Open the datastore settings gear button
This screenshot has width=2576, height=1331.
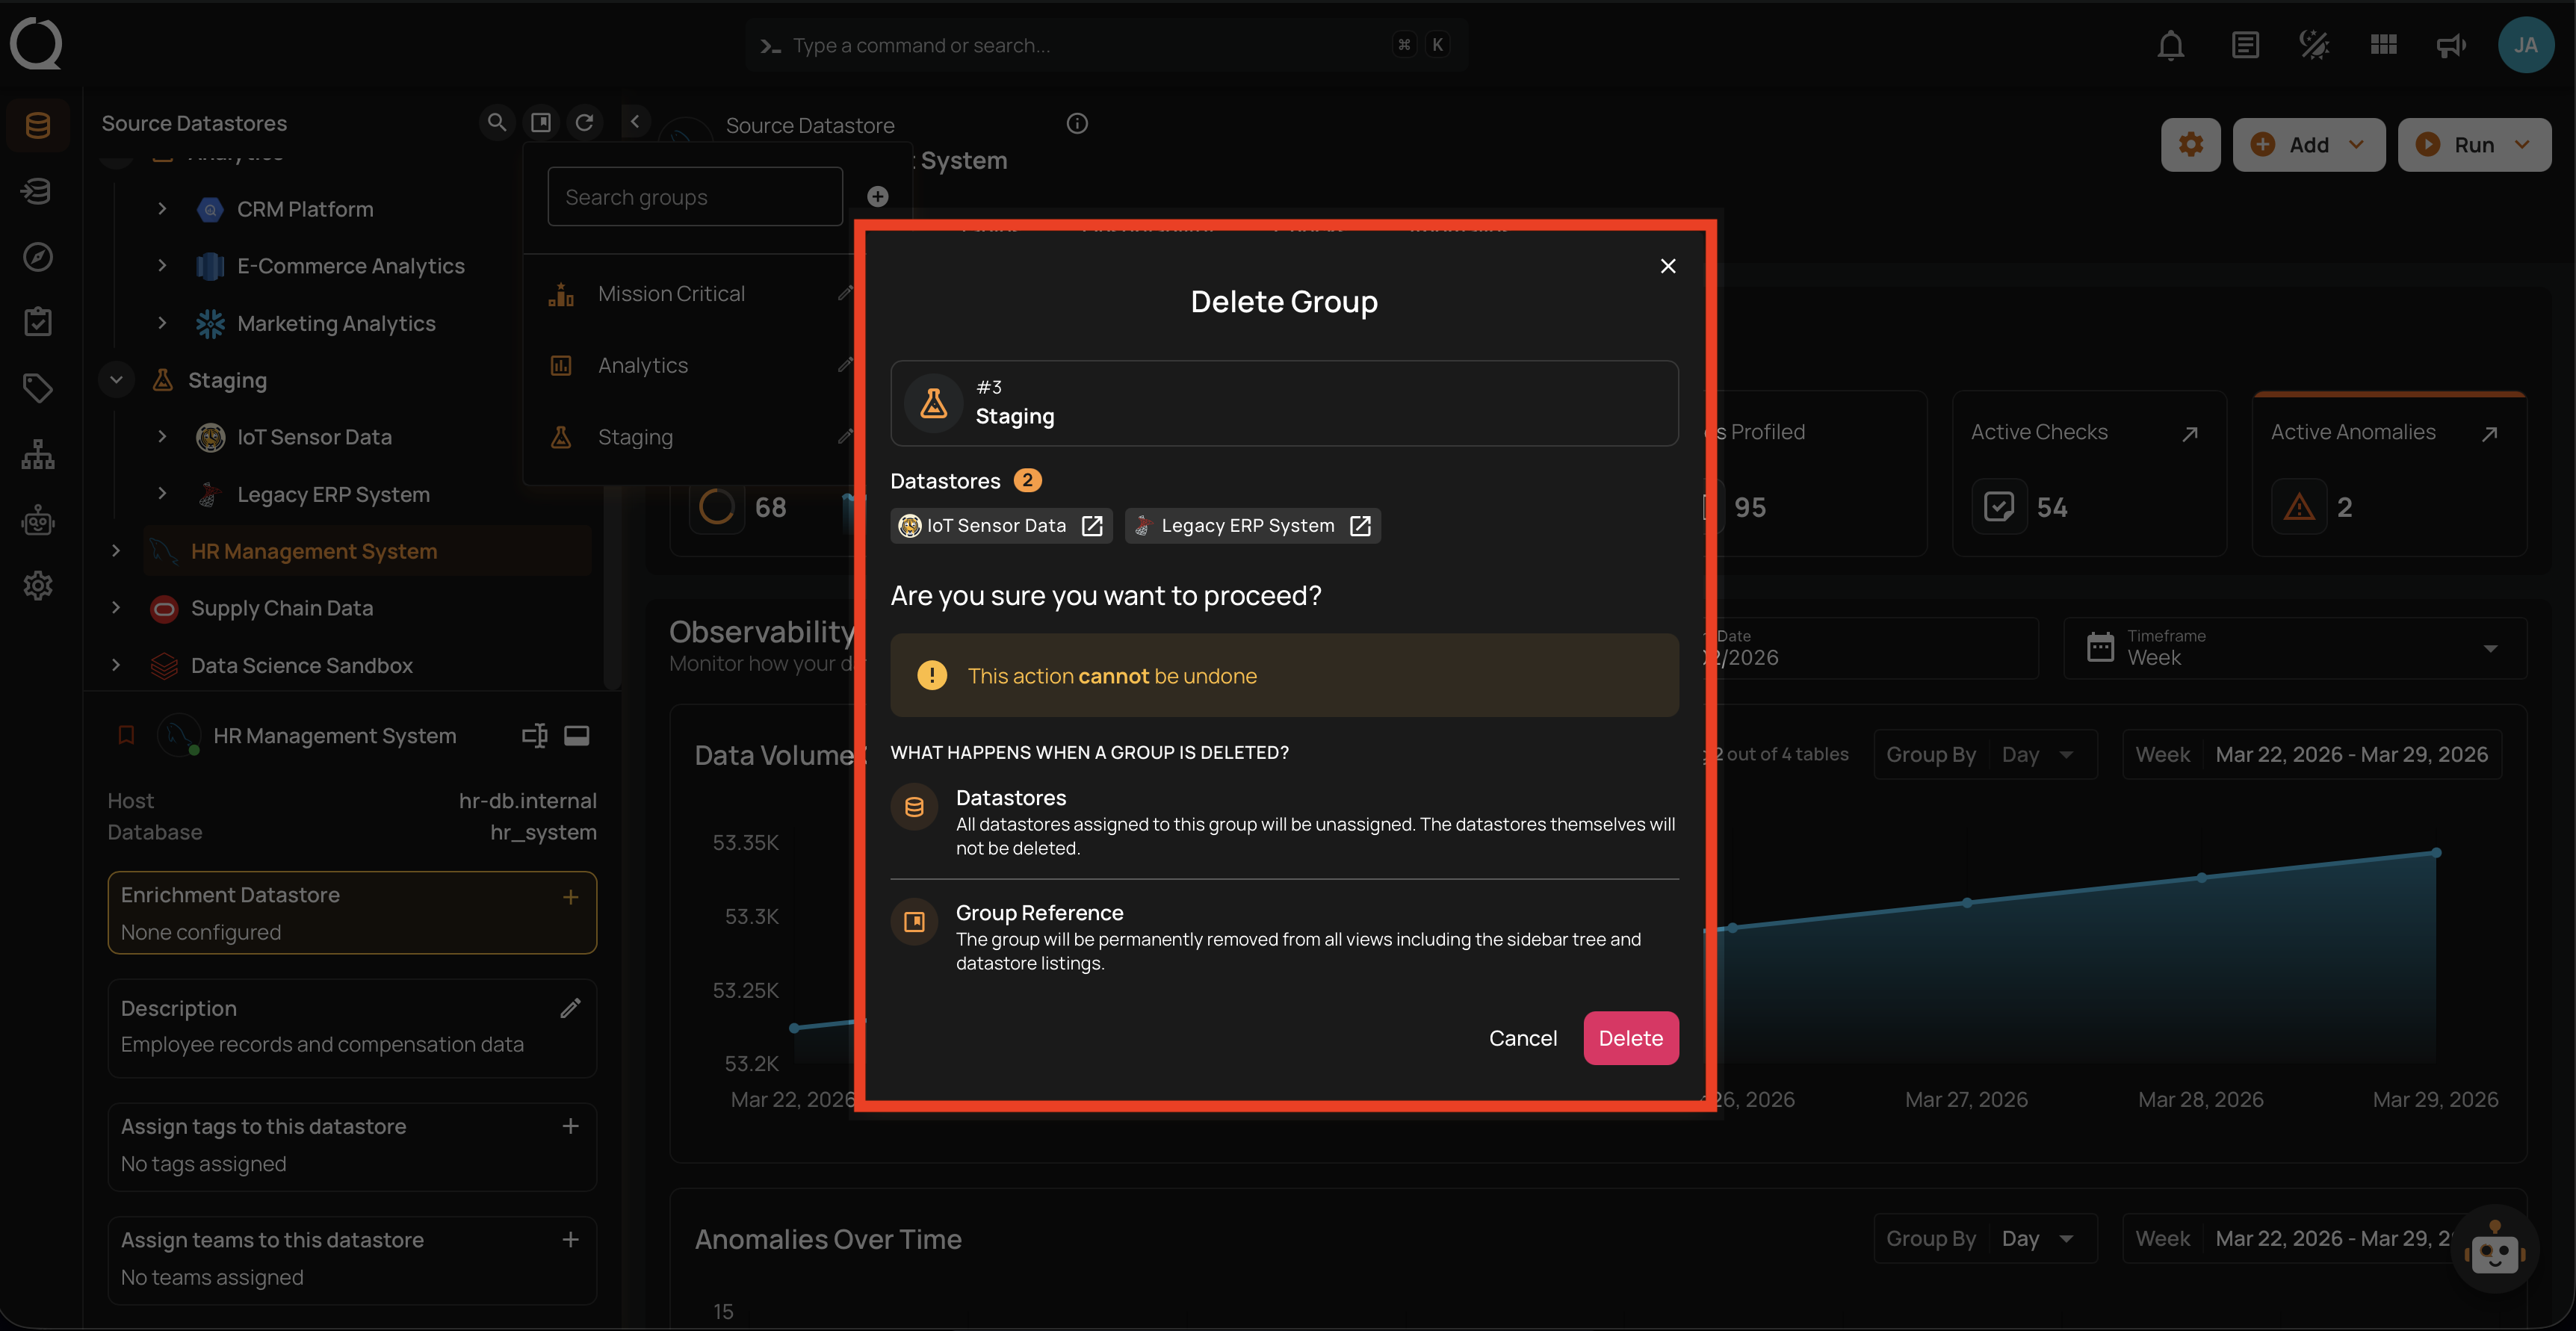pyautogui.click(x=2190, y=145)
